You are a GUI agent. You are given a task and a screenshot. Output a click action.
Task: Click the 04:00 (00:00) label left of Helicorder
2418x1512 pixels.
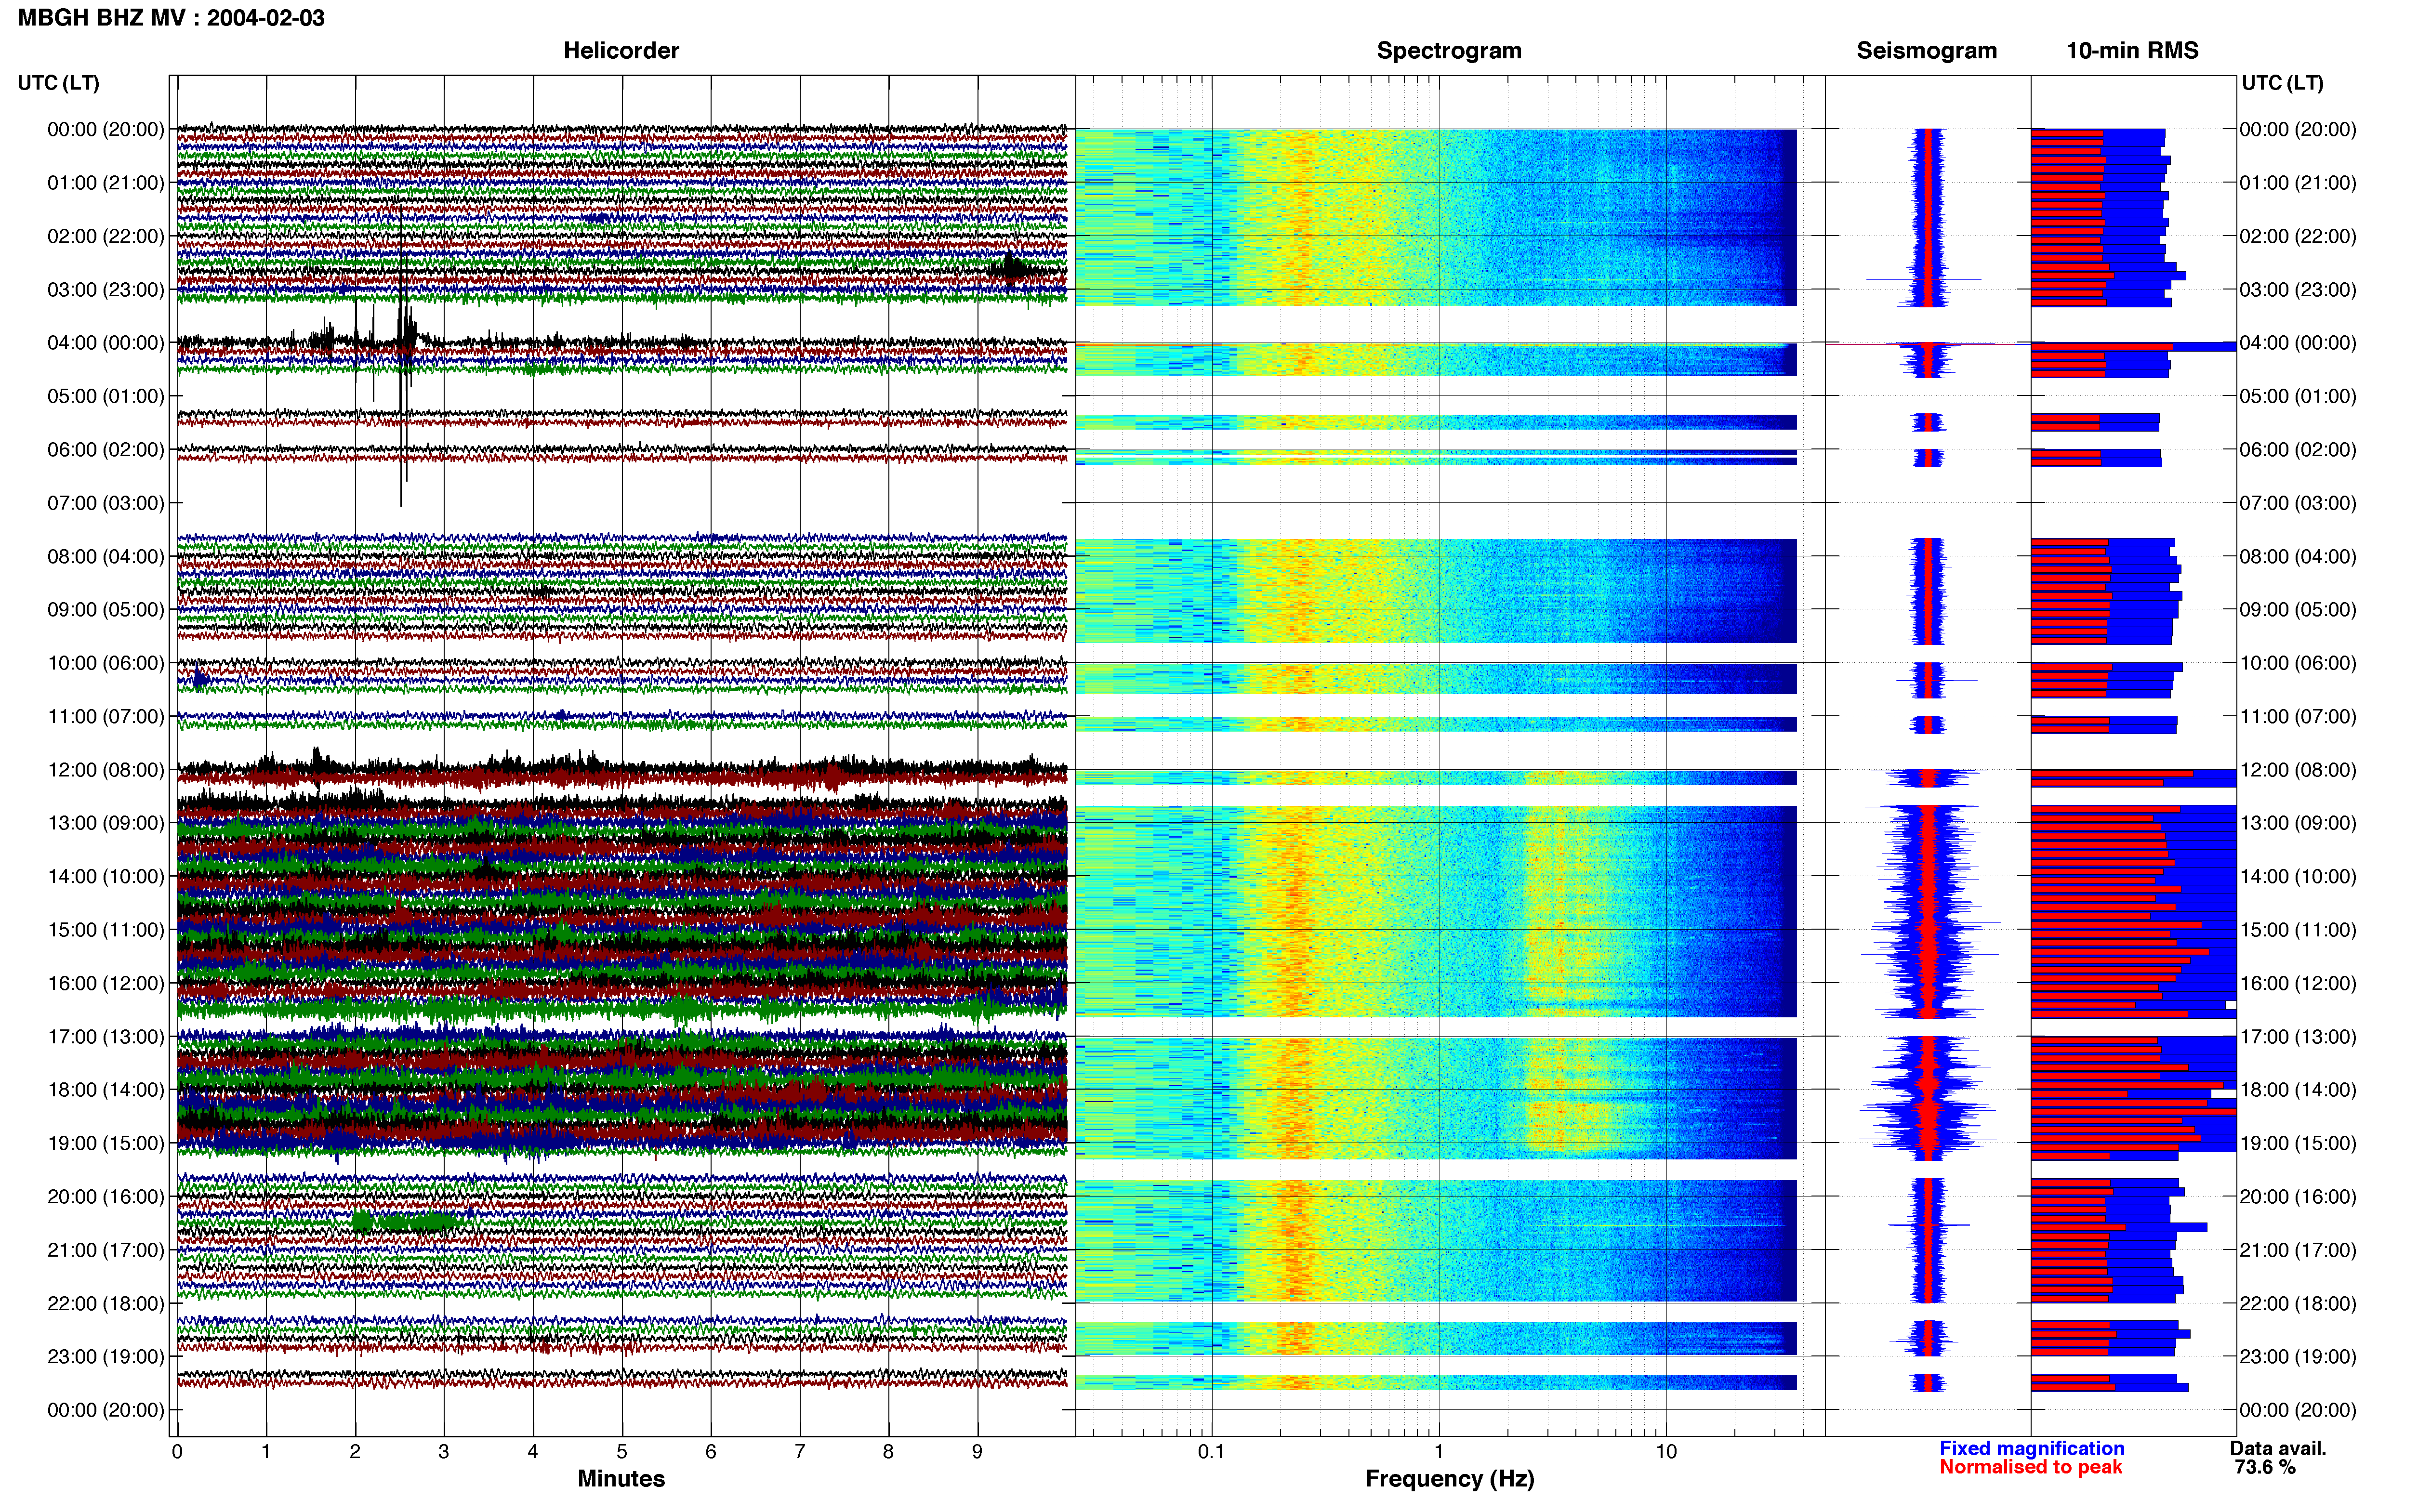click(x=106, y=343)
